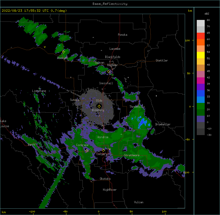Pick the red 60–65 dBZ legend swatch
220x215 pixels.
click(x=201, y=36)
